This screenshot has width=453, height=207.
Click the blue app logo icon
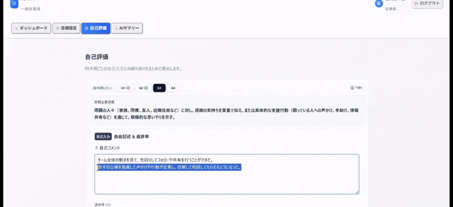tap(14, 4)
